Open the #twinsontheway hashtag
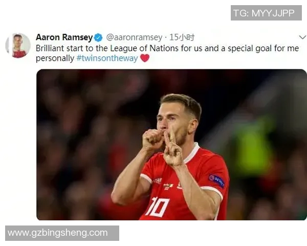The width and height of the screenshot is (307, 246). point(107,58)
